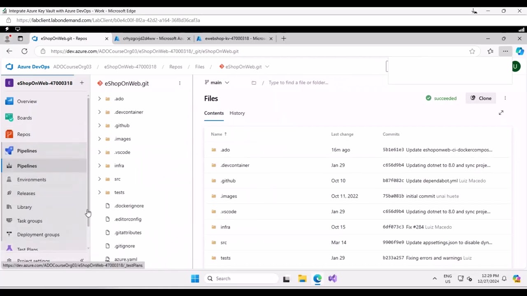Click the browser address bar
Screen dimensions: 527x296
pyautogui.click(x=255, y=51)
